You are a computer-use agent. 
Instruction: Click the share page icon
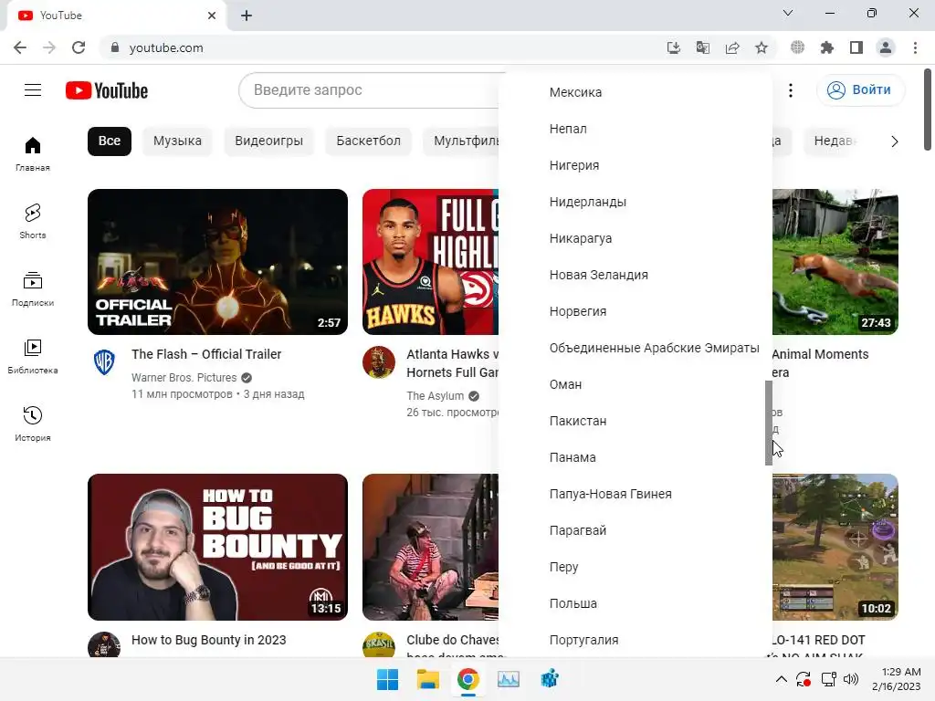[732, 47]
